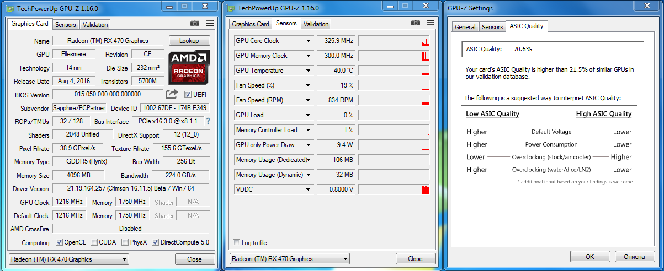Select Graphics Card tab in Sensors window
Viewport: 664px width, 271px height.
tap(251, 24)
